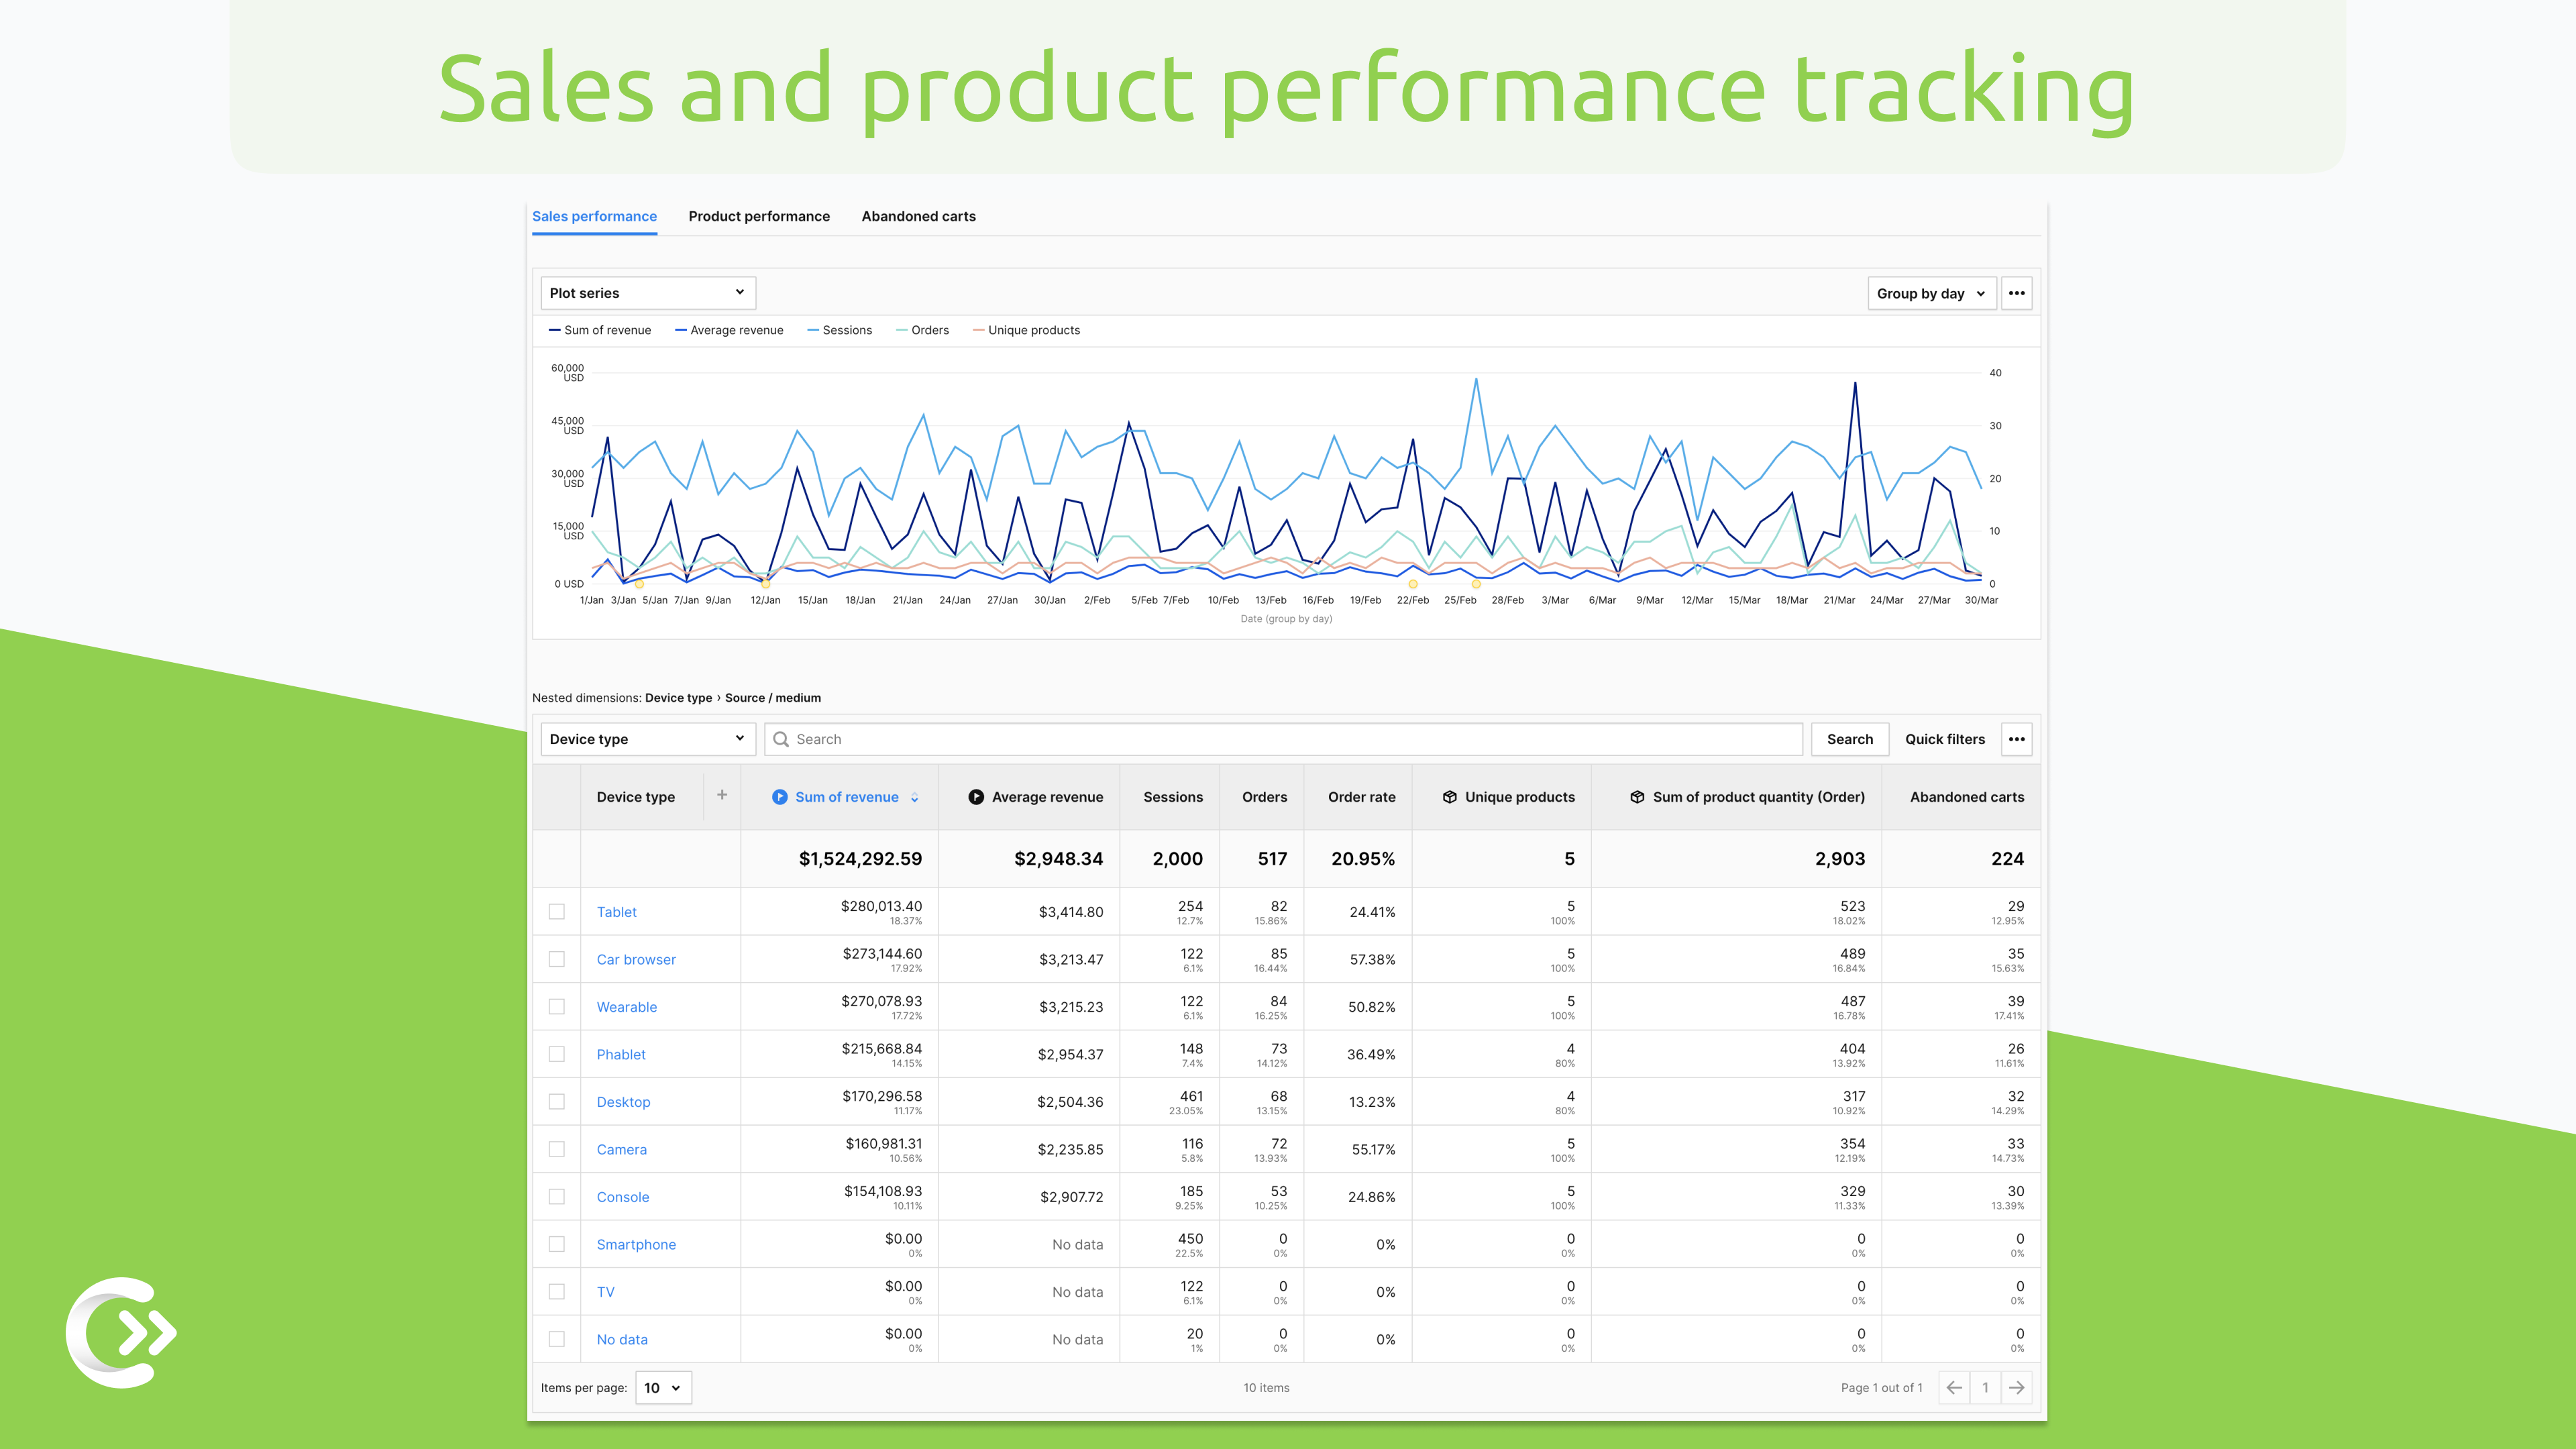Check the Desktop row checkbox
This screenshot has width=2576, height=1449.
[557, 1102]
